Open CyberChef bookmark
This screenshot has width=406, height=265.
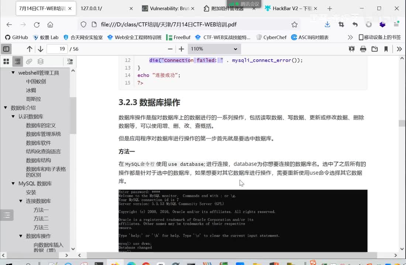[x=271, y=38]
